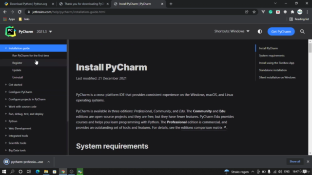The image size is (312, 175).
Task: Open the Chrome three-dot menu
Action: coord(307,12)
